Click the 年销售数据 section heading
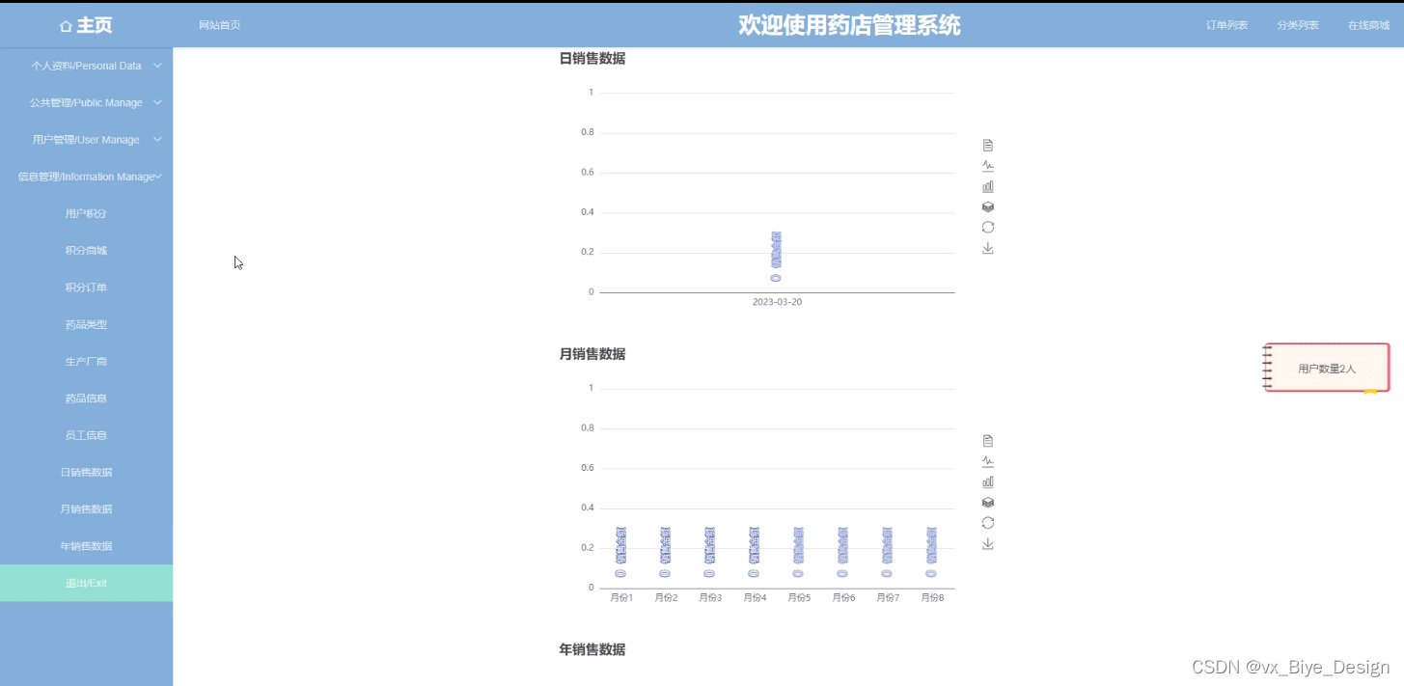This screenshot has height=686, width=1404. coord(592,650)
